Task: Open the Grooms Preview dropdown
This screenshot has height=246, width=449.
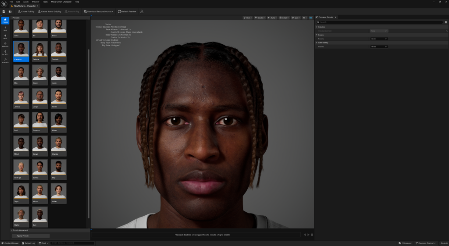Action: 379,39
